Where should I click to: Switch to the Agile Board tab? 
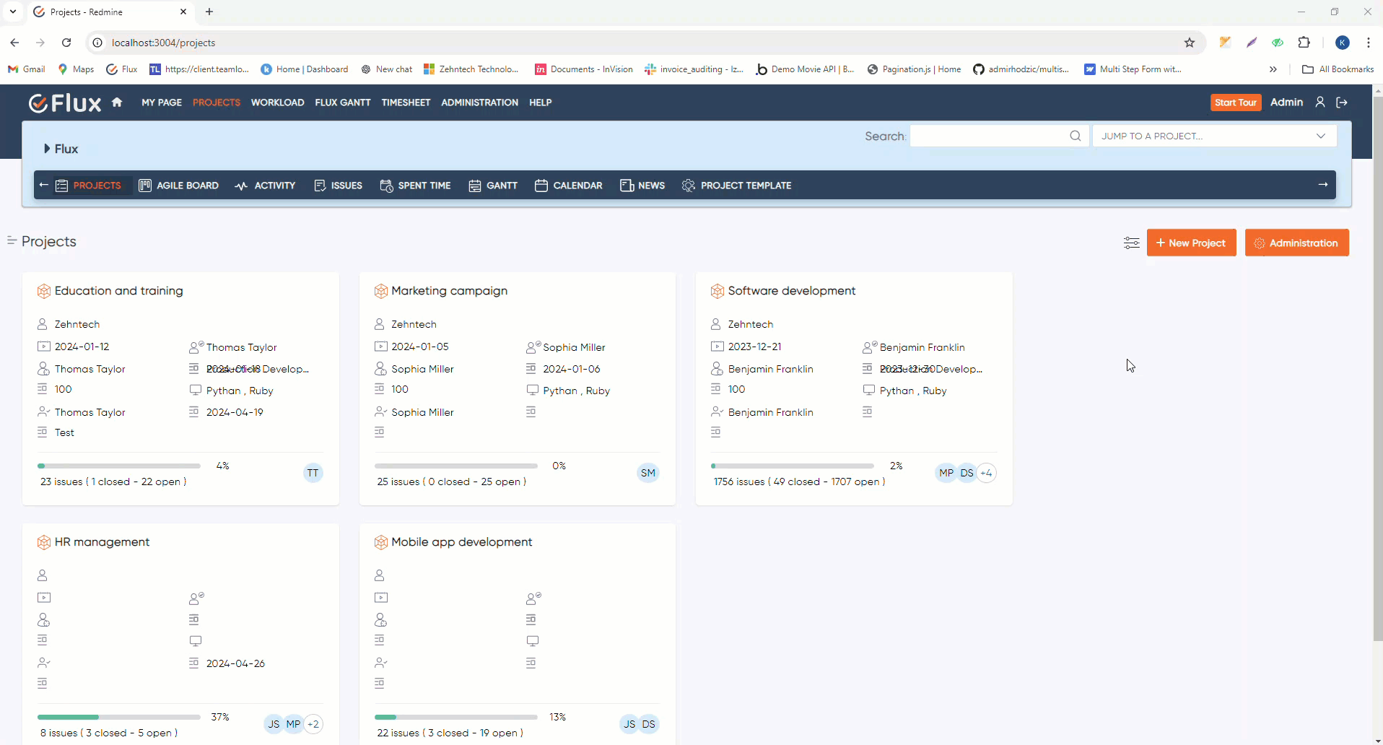click(178, 186)
